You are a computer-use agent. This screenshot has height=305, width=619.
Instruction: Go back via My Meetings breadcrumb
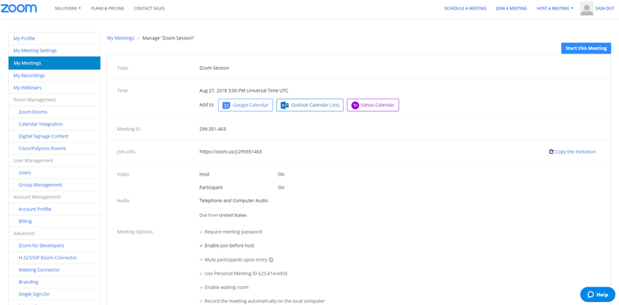pyautogui.click(x=120, y=37)
